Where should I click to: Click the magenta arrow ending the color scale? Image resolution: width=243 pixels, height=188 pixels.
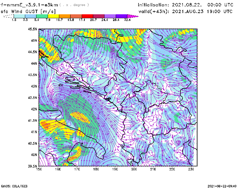(133, 16)
